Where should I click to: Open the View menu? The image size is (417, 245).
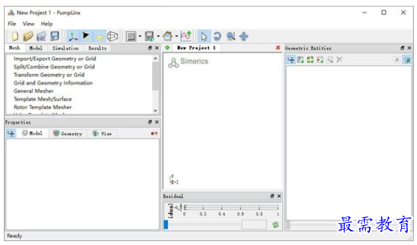click(29, 23)
